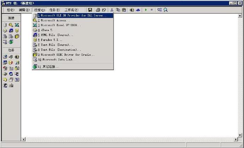This screenshot has width=244, height=148.
Task: Execute the package with the green play button
Action: point(146,10)
